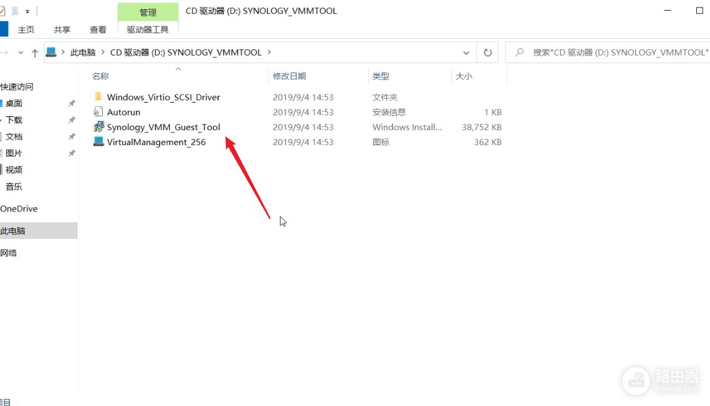Expand chevron after SYNOLOGY_VMMTOOL breadcrumb
The width and height of the screenshot is (710, 406).
tap(269, 53)
